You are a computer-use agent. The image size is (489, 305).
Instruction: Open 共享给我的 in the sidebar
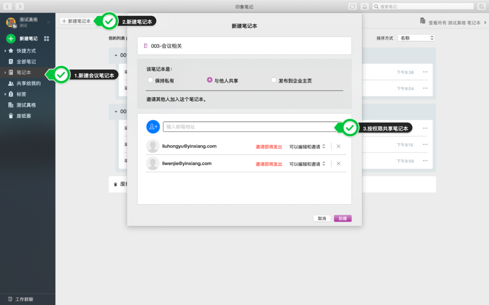[x=28, y=83]
